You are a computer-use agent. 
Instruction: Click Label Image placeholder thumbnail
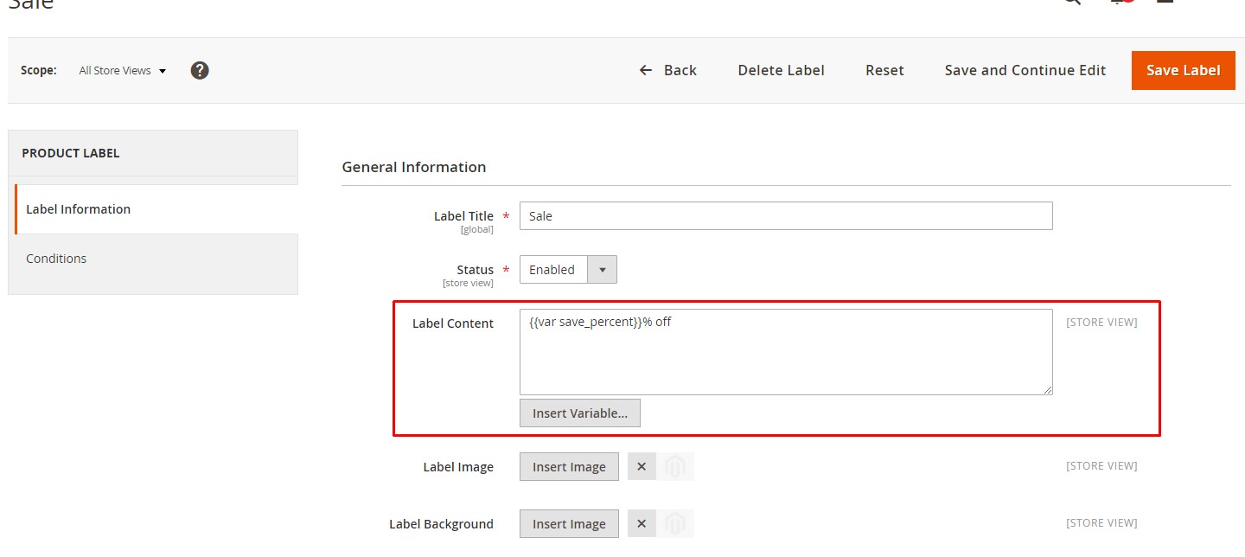(675, 467)
